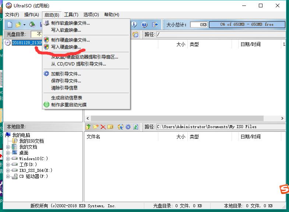Click the 大小 column header in local list

[x=173, y=137]
